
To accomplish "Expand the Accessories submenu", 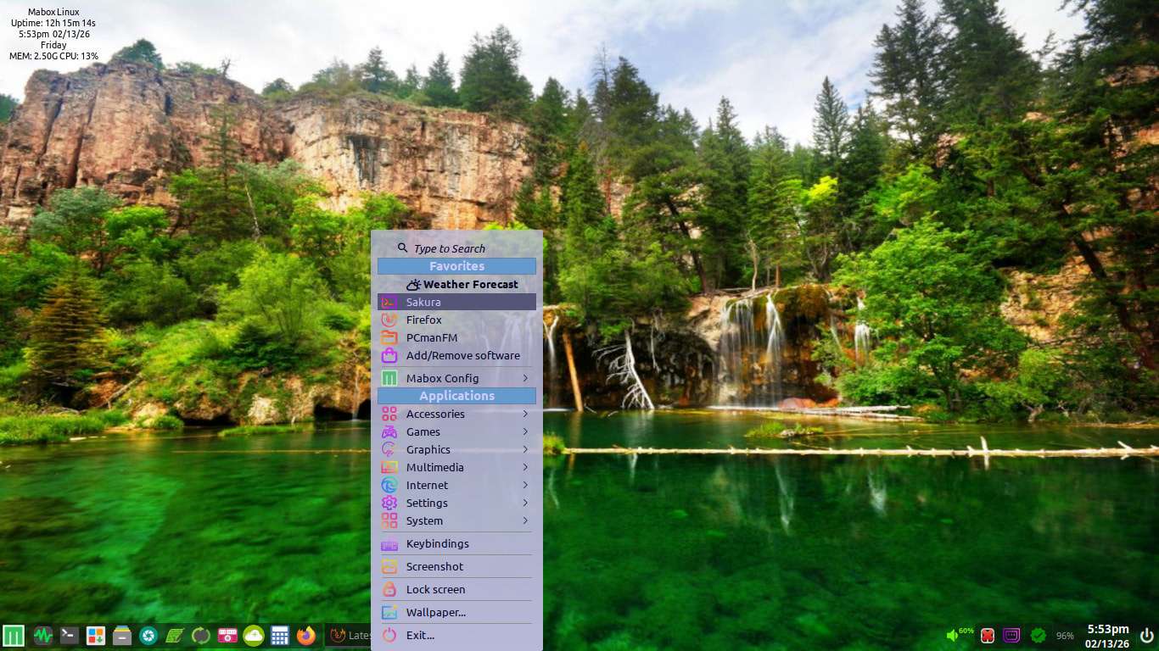I will [x=456, y=414].
